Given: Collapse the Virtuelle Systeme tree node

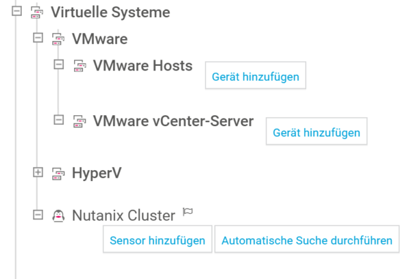Looking at the screenshot, I should [16, 11].
